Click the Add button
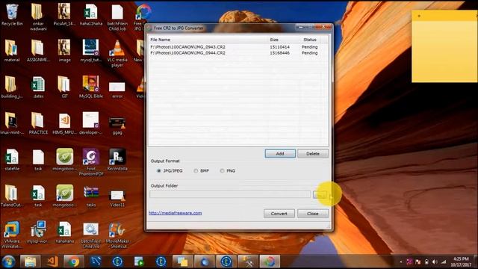 click(x=280, y=153)
